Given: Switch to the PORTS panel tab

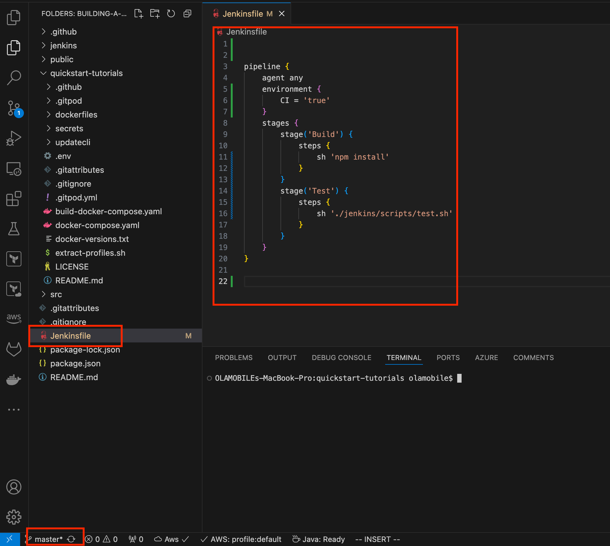Looking at the screenshot, I should pyautogui.click(x=448, y=358).
